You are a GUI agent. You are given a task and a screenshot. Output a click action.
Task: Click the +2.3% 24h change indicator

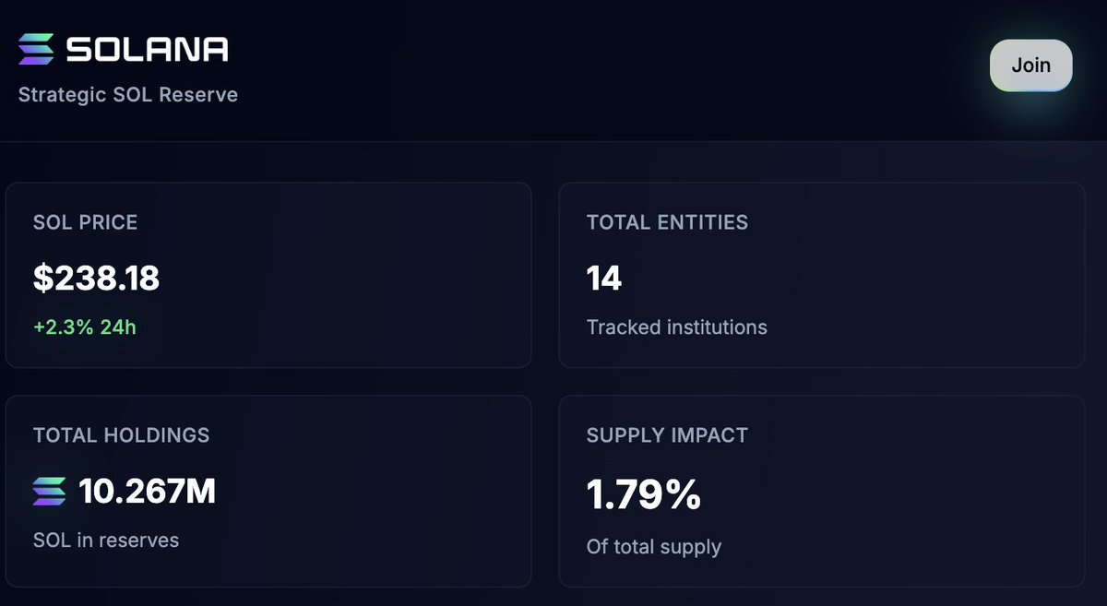coord(85,327)
